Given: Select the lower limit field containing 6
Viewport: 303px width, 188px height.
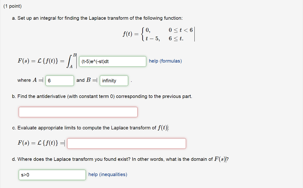Looking at the screenshot, I should tap(59, 80).
